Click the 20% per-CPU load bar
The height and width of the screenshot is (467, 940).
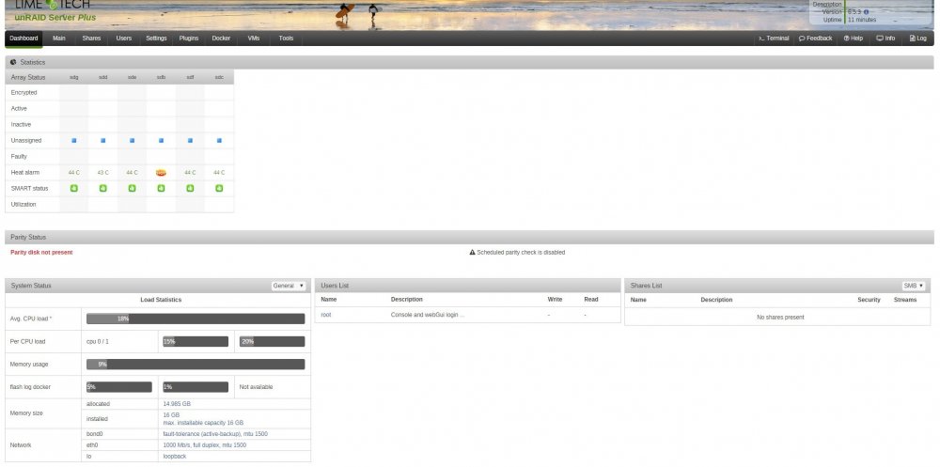[273, 342]
